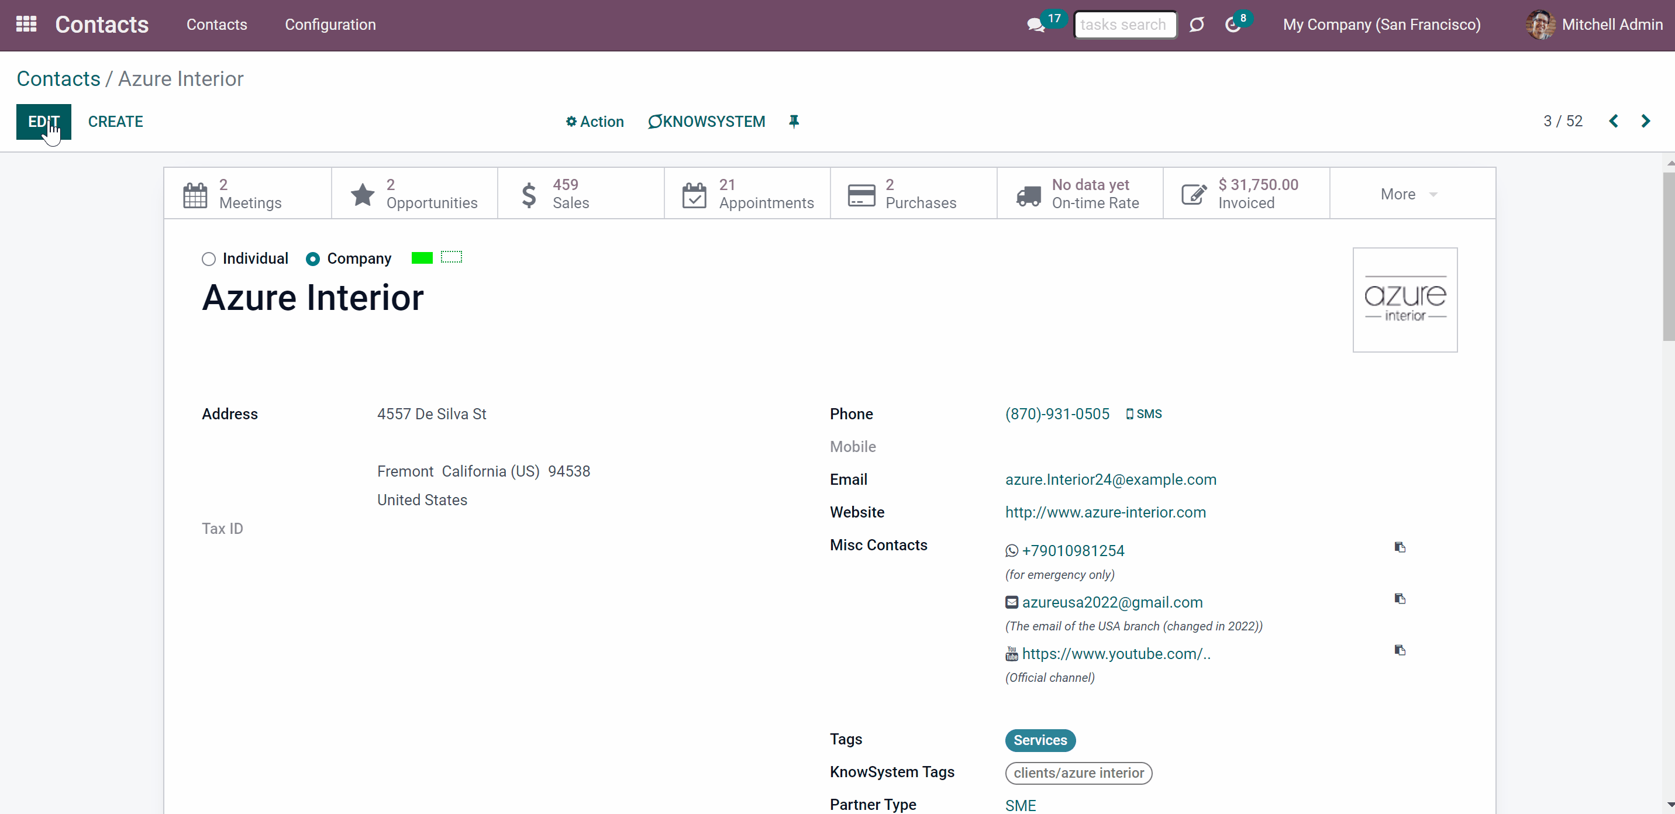Click the SMS phone icon next to Phone
This screenshot has width=1675, height=814.
[x=1129, y=414]
